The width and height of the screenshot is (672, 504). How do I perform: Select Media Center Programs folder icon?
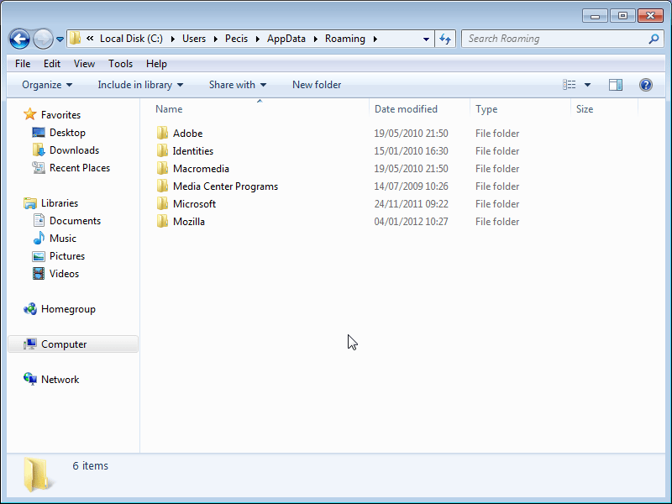162,186
